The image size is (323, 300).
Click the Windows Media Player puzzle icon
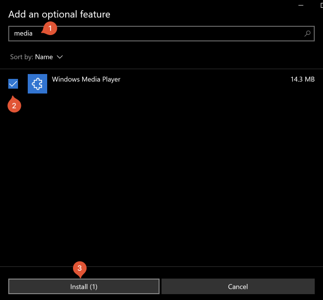(x=37, y=84)
